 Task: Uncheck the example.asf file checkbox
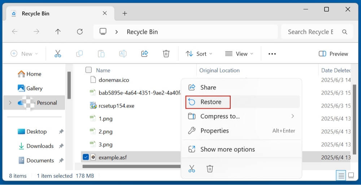pyautogui.click(x=86, y=157)
